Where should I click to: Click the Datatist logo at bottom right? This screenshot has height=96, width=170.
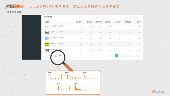point(158,91)
